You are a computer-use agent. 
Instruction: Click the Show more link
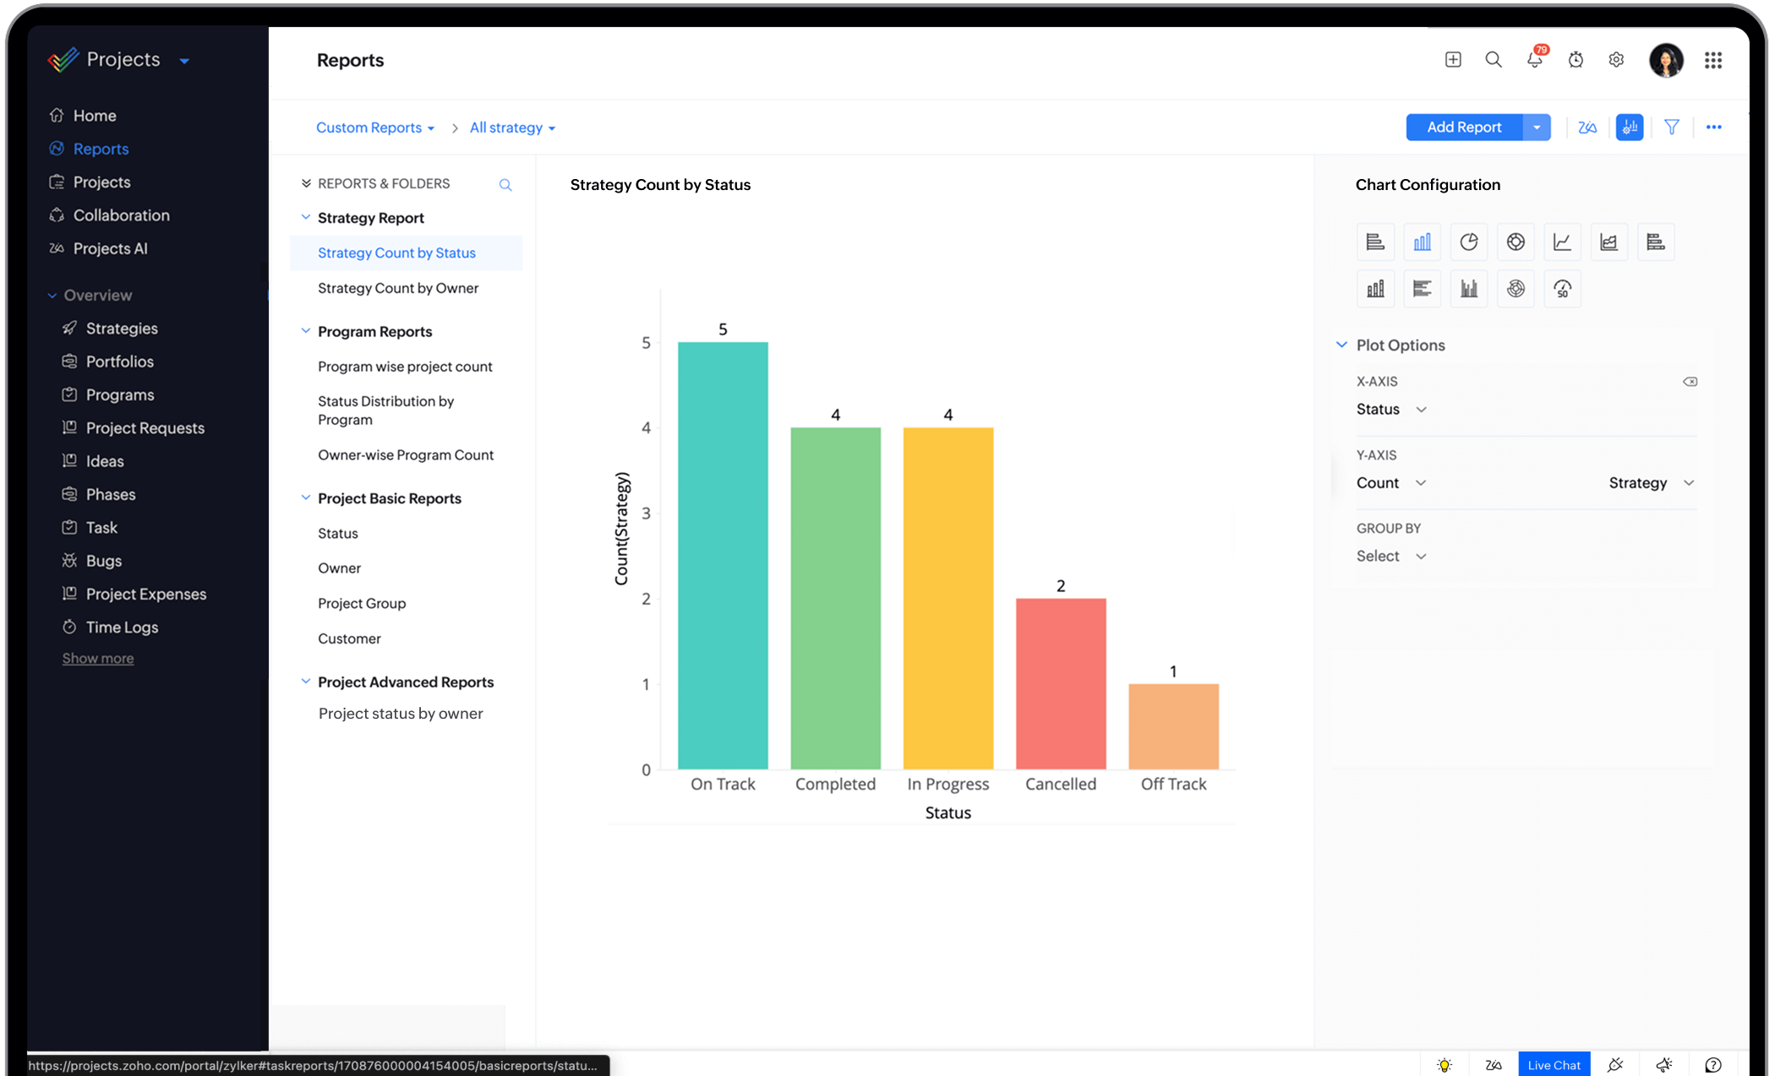(98, 658)
